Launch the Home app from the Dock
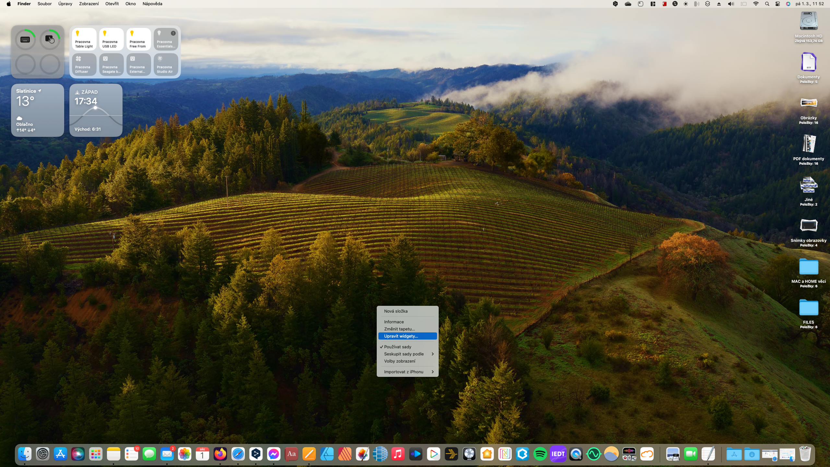Viewport: 830px width, 467px height. [x=487, y=454]
